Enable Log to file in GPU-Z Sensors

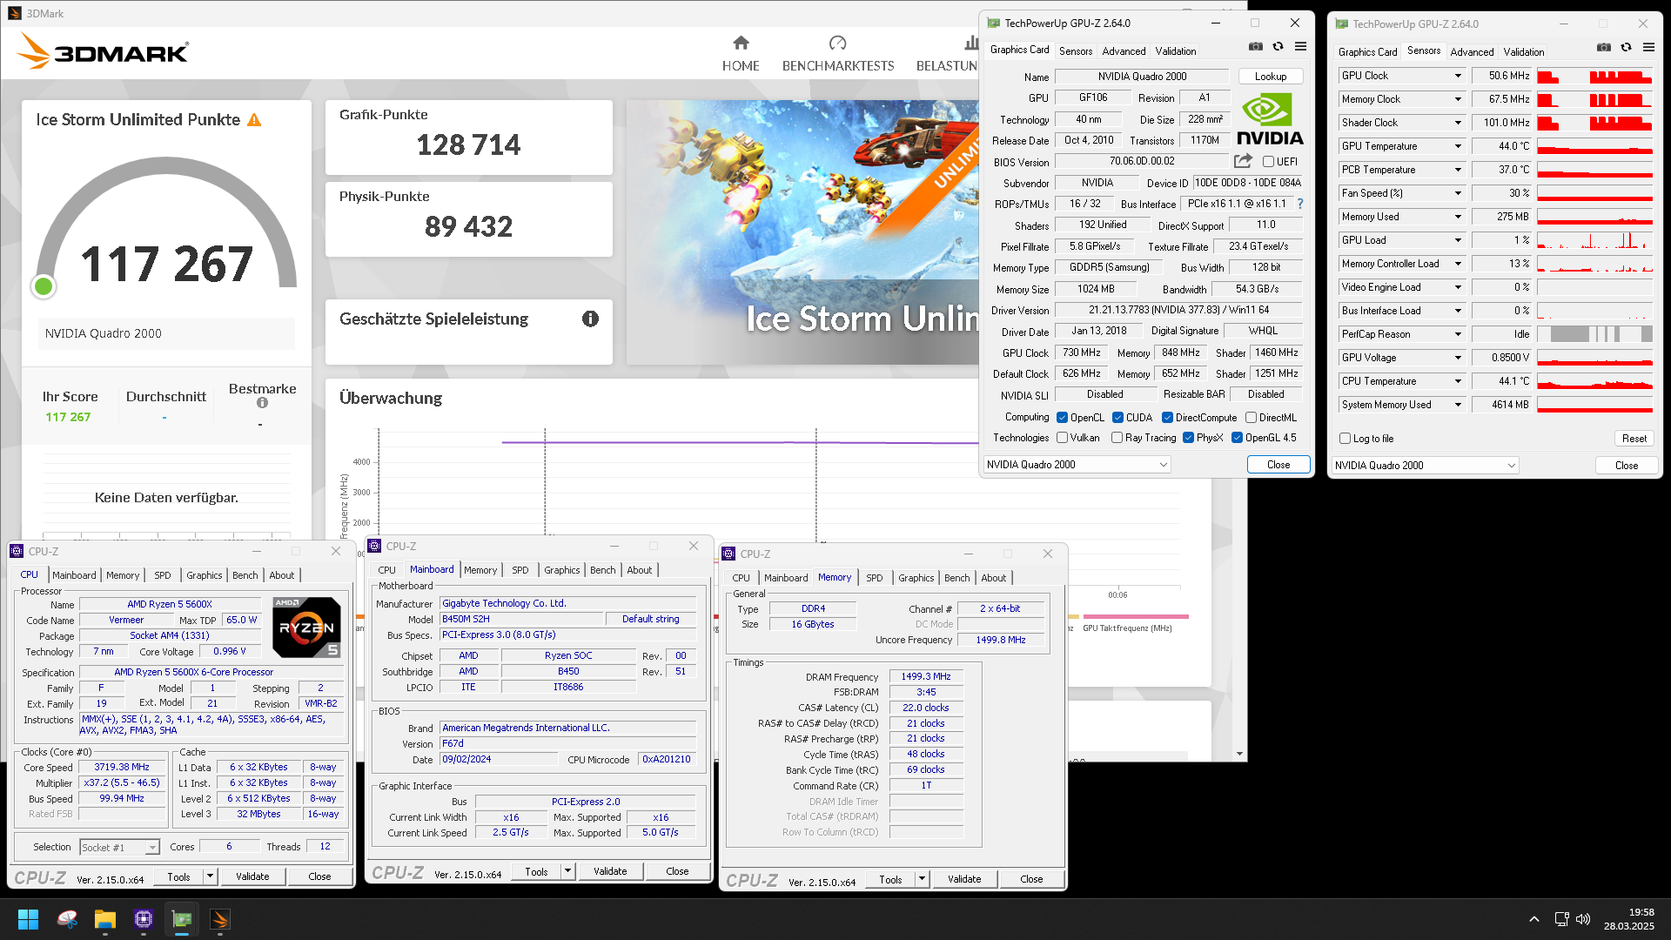pyautogui.click(x=1345, y=439)
